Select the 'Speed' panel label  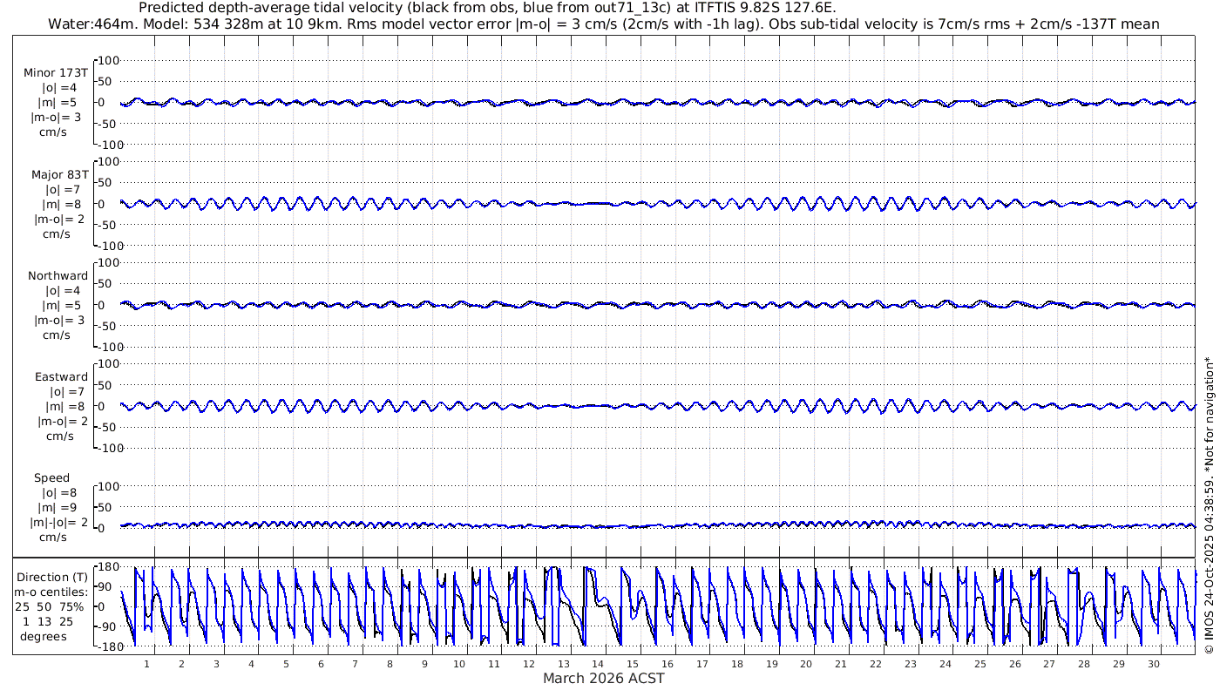tap(51, 478)
